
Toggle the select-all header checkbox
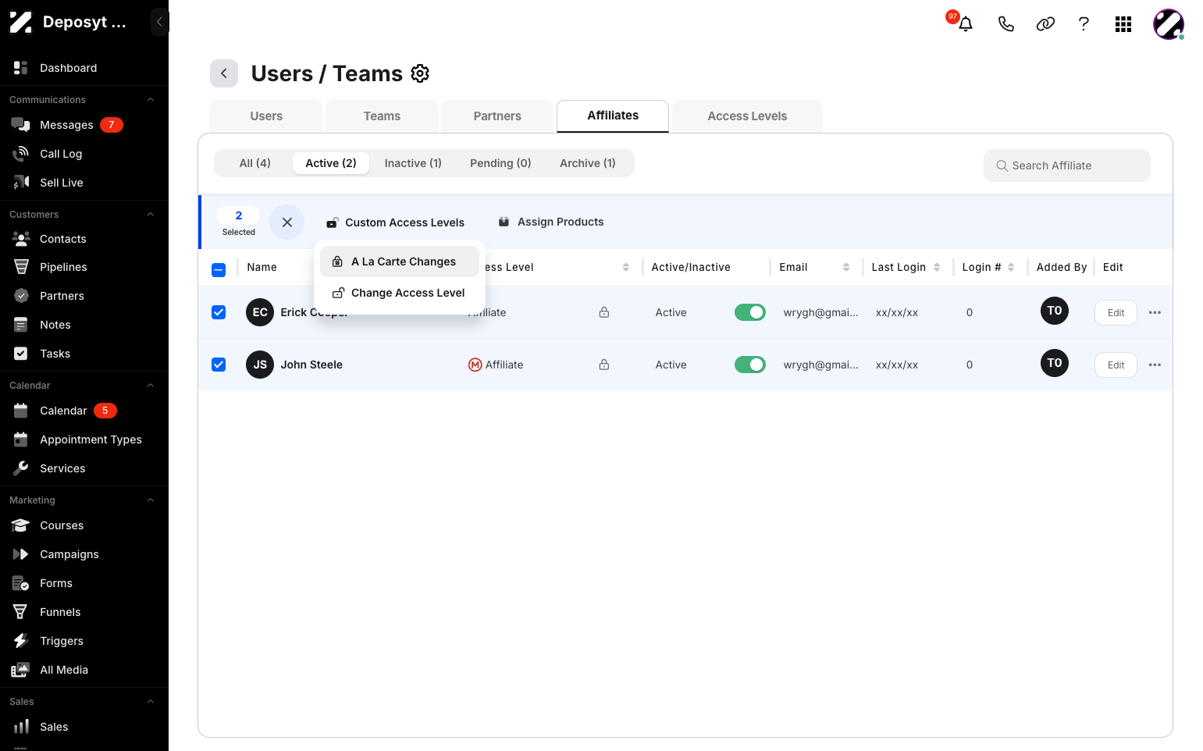click(219, 270)
